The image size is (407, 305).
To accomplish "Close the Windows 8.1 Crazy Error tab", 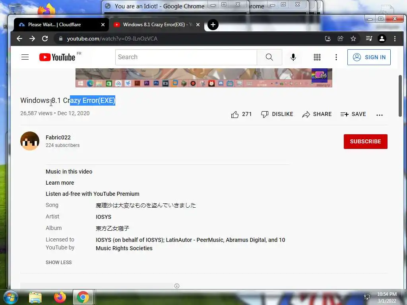I will (198, 25).
